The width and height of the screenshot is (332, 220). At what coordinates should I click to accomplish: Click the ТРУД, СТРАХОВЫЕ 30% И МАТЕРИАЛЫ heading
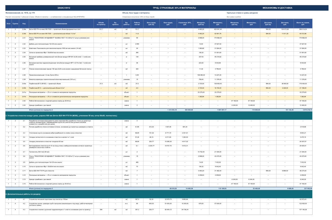(x=174, y=8)
